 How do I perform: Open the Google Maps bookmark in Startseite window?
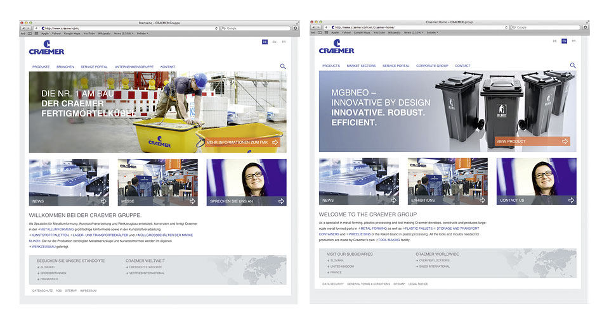72,34
